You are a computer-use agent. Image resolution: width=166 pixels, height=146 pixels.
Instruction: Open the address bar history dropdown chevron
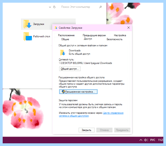pos(50,7)
